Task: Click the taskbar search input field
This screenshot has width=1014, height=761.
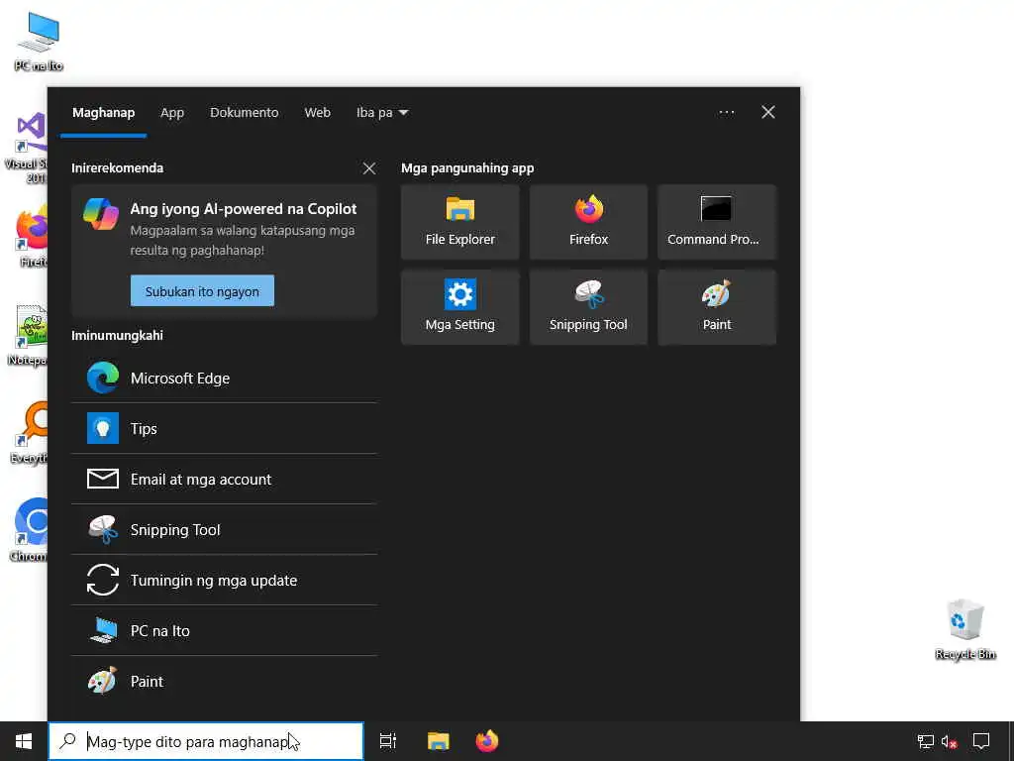Action: [206, 741]
